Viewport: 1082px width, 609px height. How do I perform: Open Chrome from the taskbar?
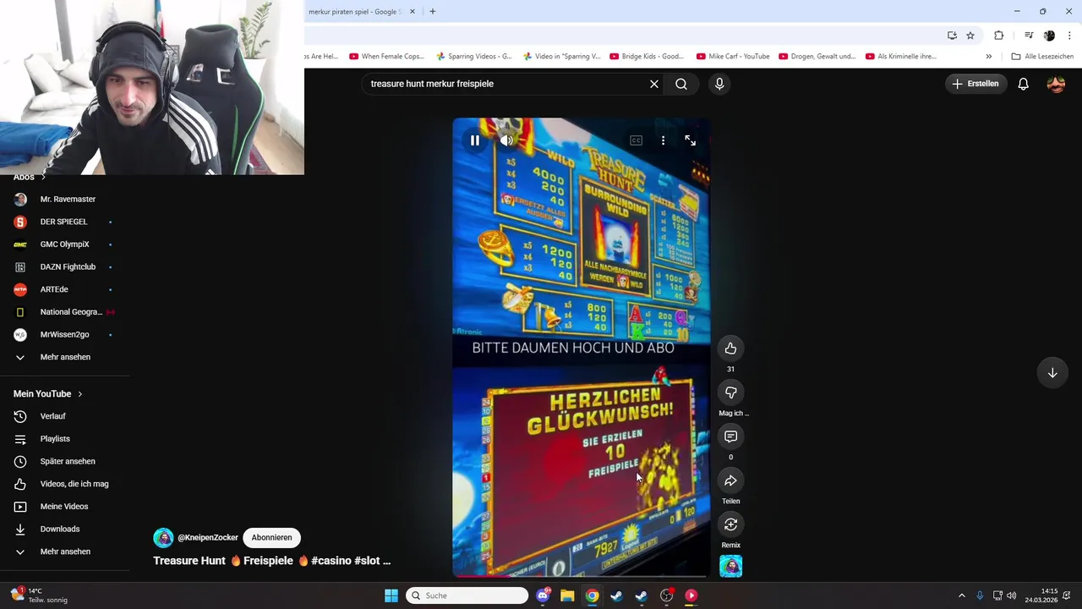(592, 595)
